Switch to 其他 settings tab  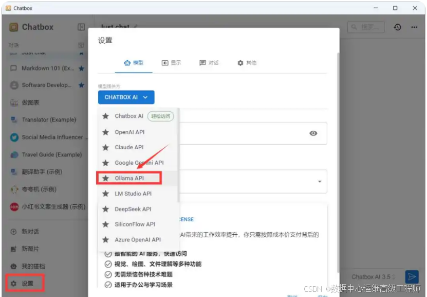click(x=247, y=63)
